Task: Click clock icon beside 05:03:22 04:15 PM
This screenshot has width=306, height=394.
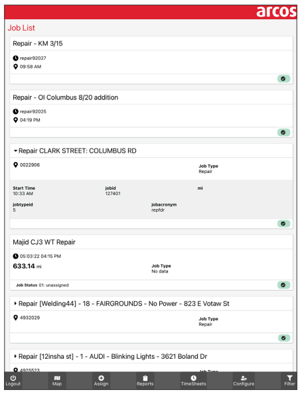Action: (15, 256)
